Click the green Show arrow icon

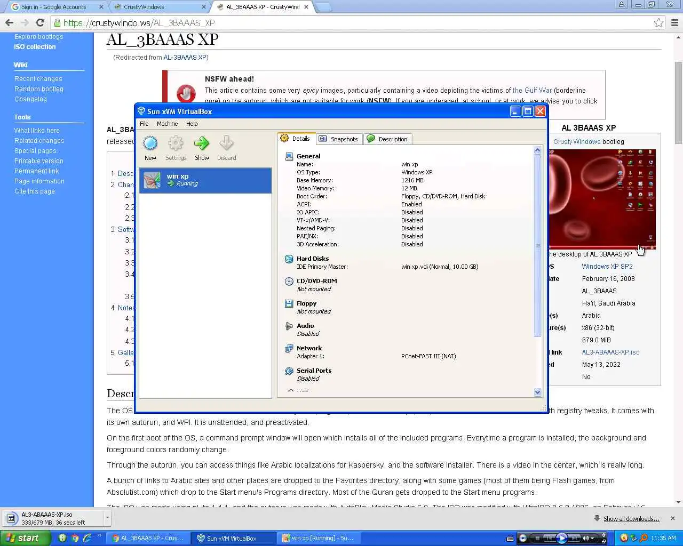point(202,143)
